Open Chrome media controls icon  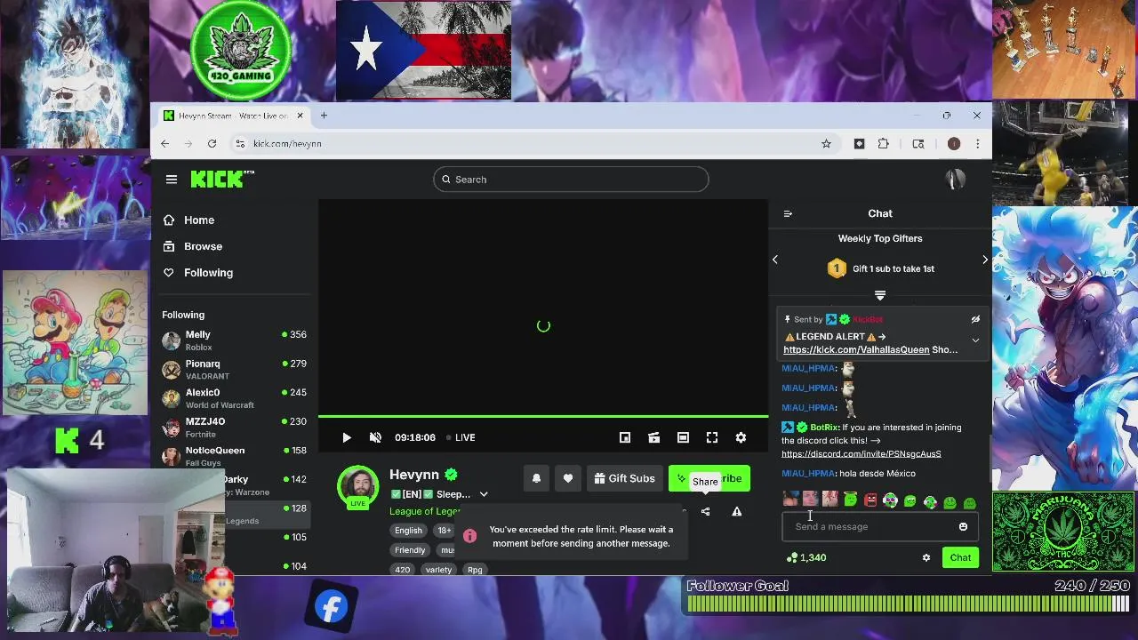point(918,143)
